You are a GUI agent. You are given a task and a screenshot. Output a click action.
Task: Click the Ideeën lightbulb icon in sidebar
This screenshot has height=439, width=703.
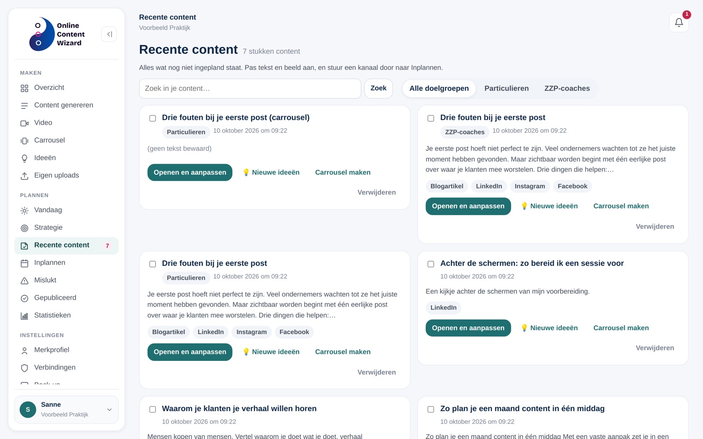25,158
